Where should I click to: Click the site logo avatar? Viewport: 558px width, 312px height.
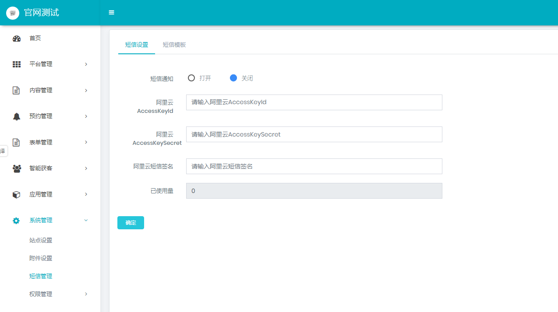coord(13,13)
